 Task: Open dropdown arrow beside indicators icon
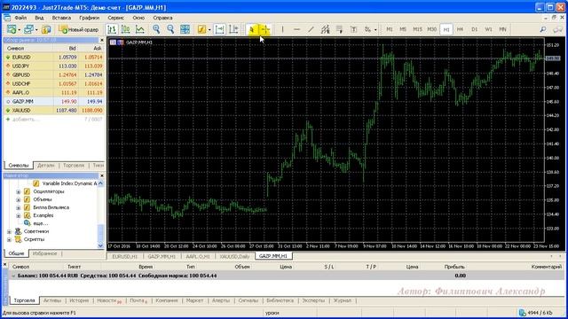tap(209, 29)
